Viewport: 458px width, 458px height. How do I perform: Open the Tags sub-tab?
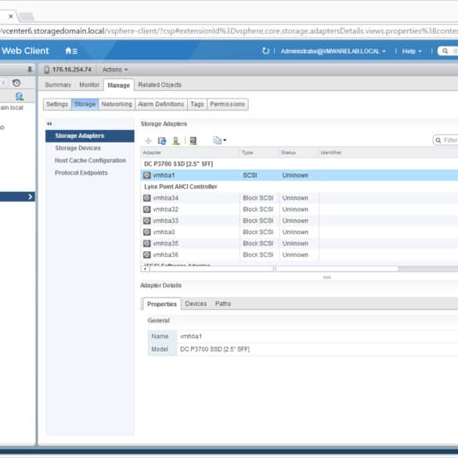pyautogui.click(x=197, y=104)
